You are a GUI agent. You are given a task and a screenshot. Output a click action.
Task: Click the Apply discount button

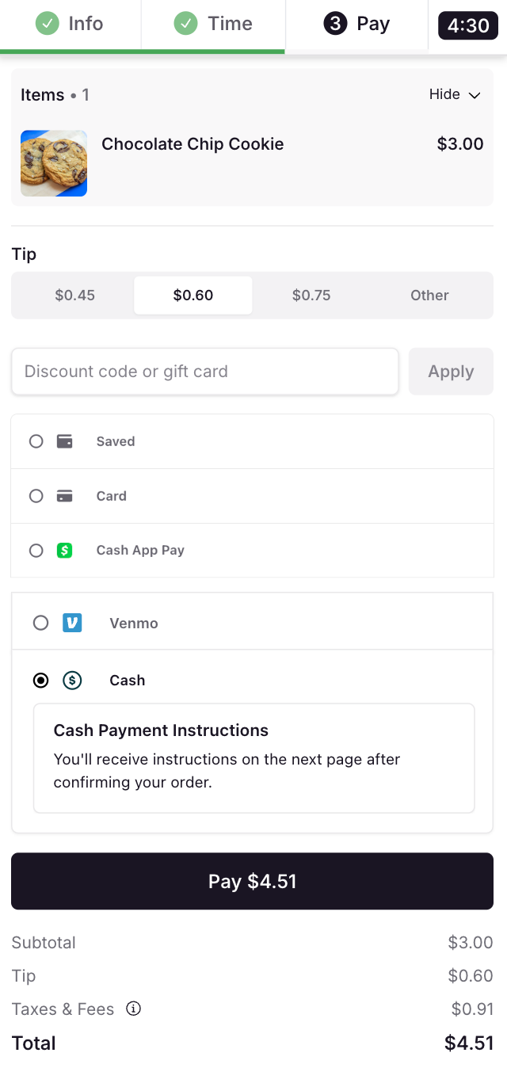tap(451, 372)
